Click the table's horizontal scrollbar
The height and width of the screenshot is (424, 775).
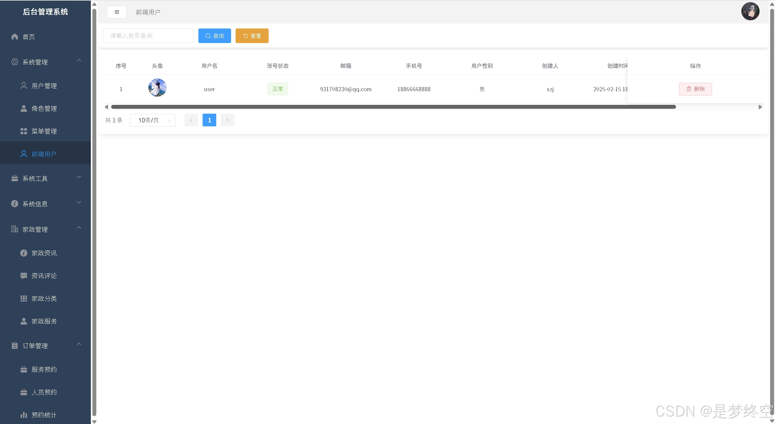393,107
